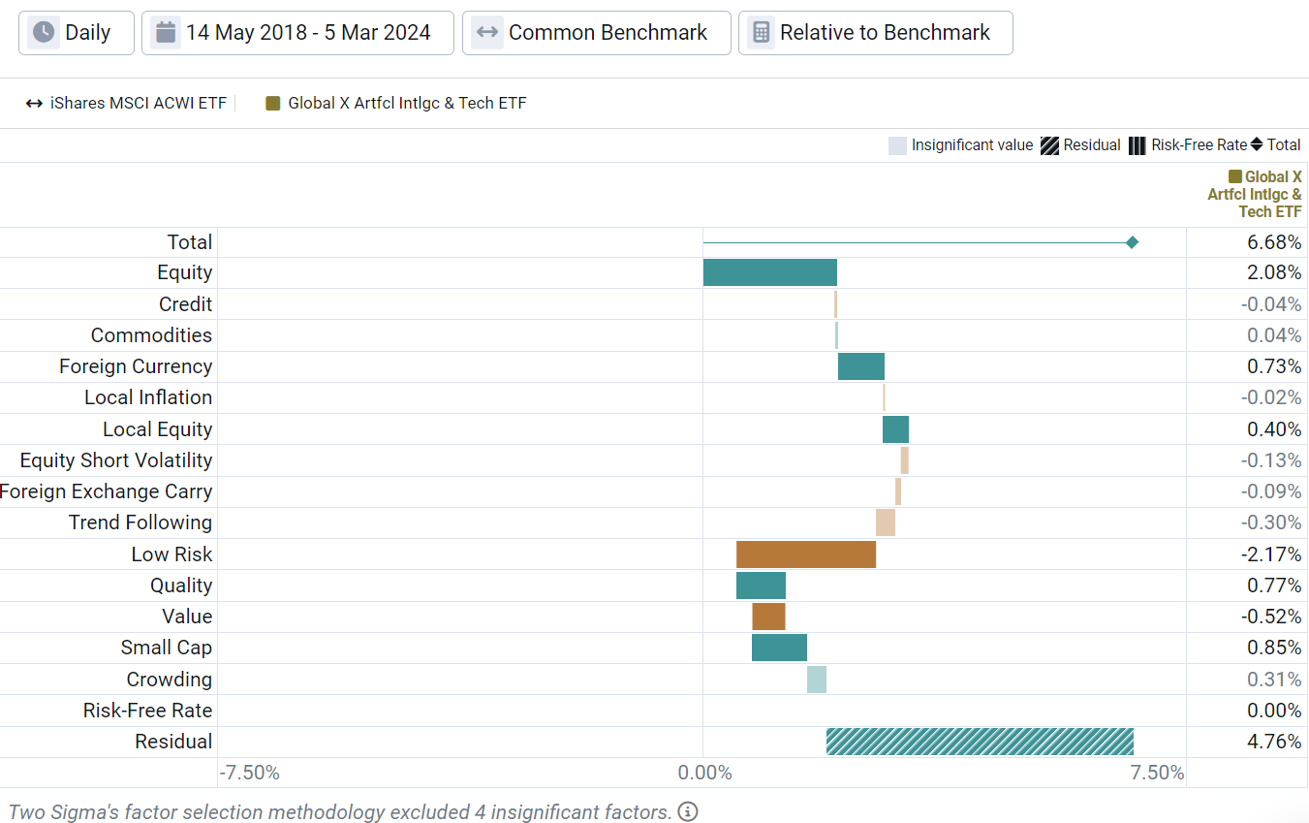The image size is (1309, 823).
Task: Click the Equity contribution bar
Action: pos(769,272)
